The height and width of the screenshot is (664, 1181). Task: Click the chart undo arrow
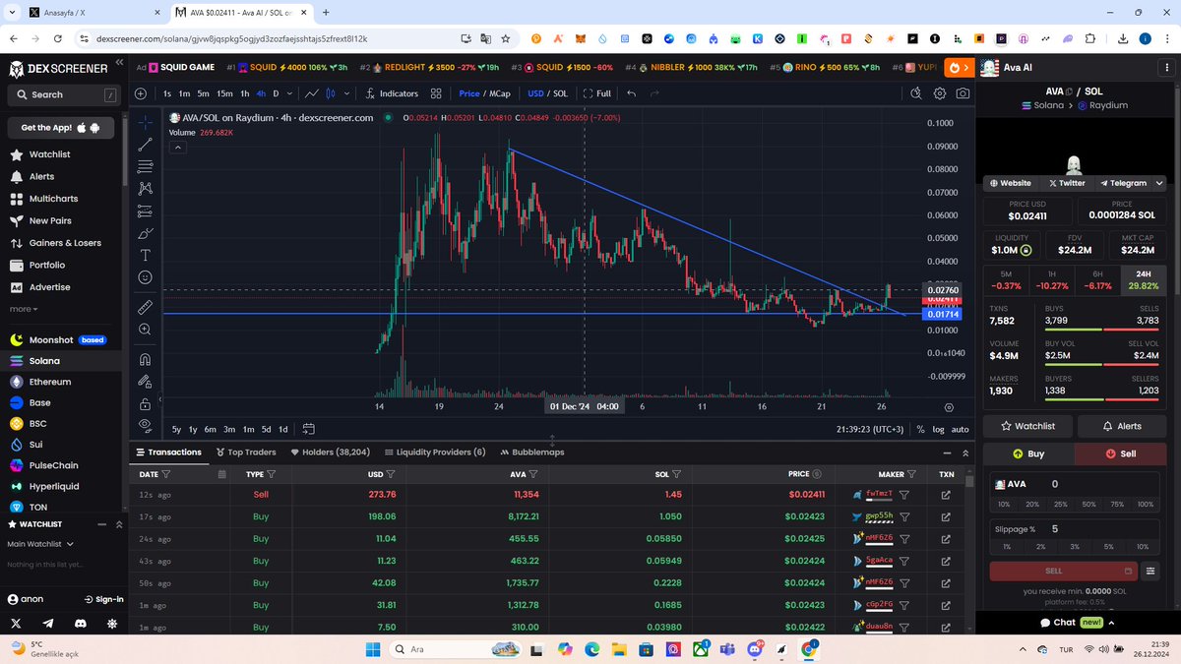click(x=631, y=93)
